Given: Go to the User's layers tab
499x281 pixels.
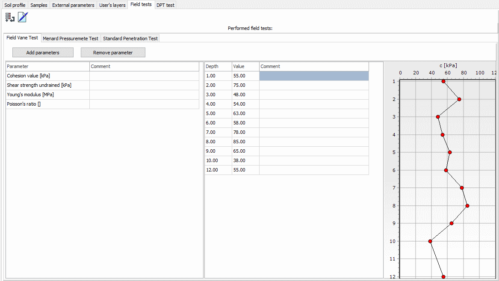Looking at the screenshot, I should point(112,5).
